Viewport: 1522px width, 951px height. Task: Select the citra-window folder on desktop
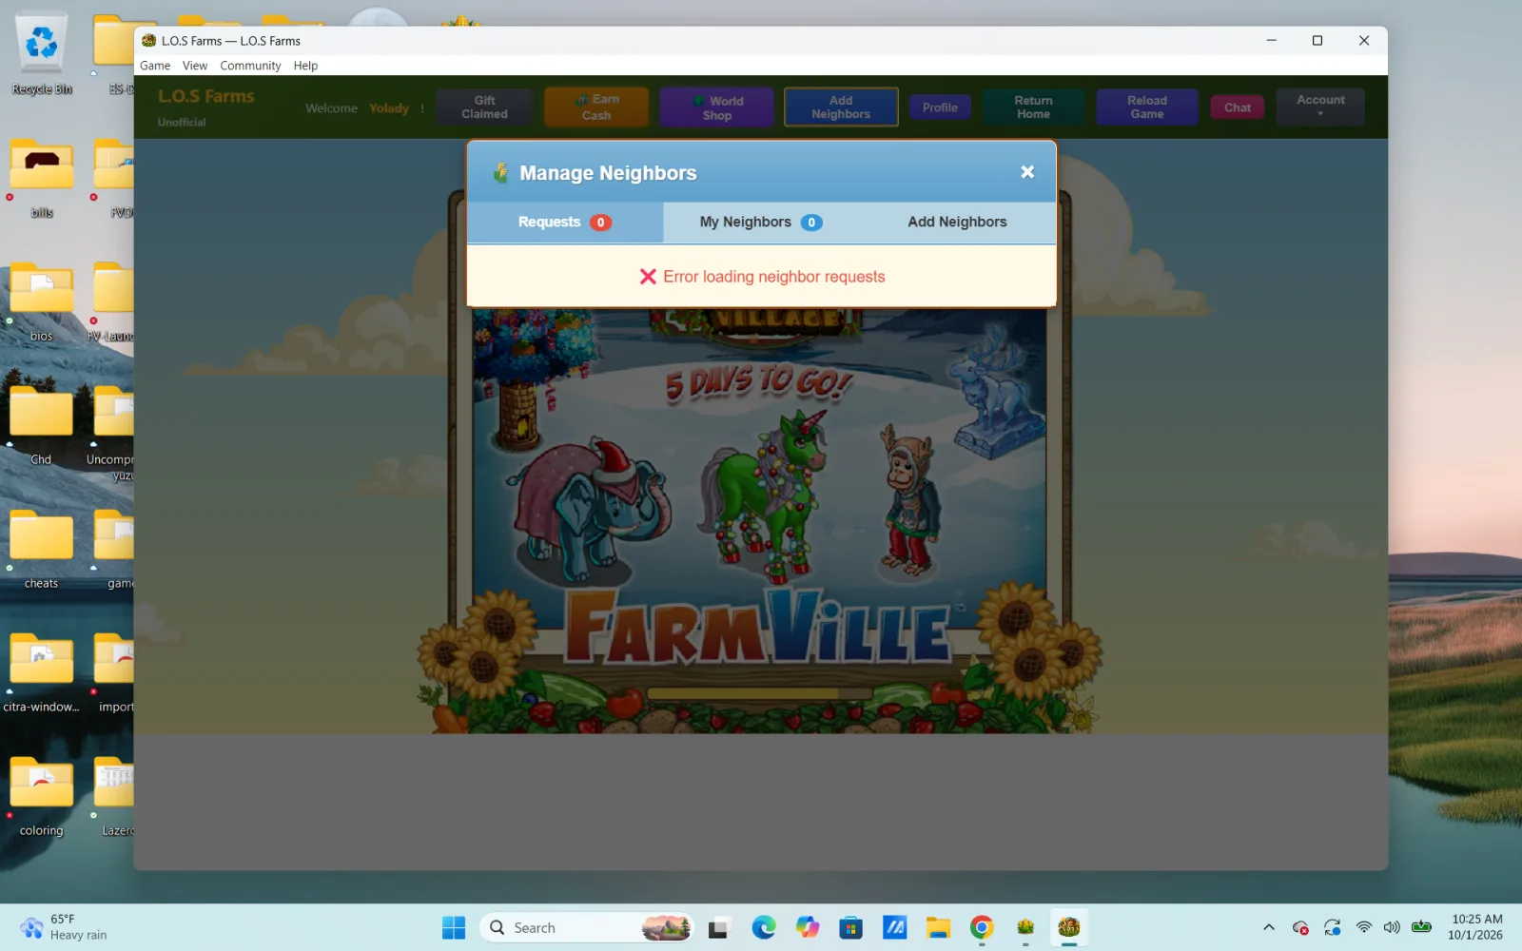pos(42,674)
